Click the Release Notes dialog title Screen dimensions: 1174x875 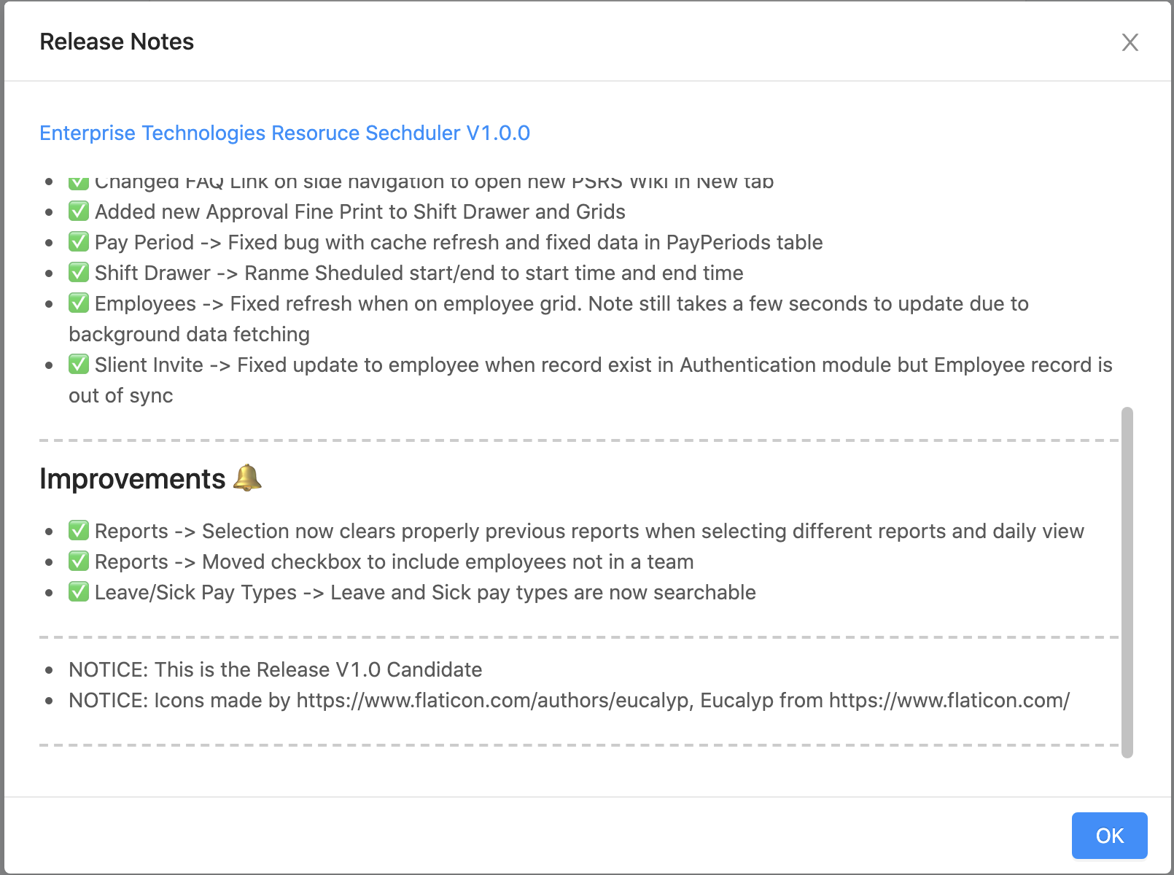point(117,42)
